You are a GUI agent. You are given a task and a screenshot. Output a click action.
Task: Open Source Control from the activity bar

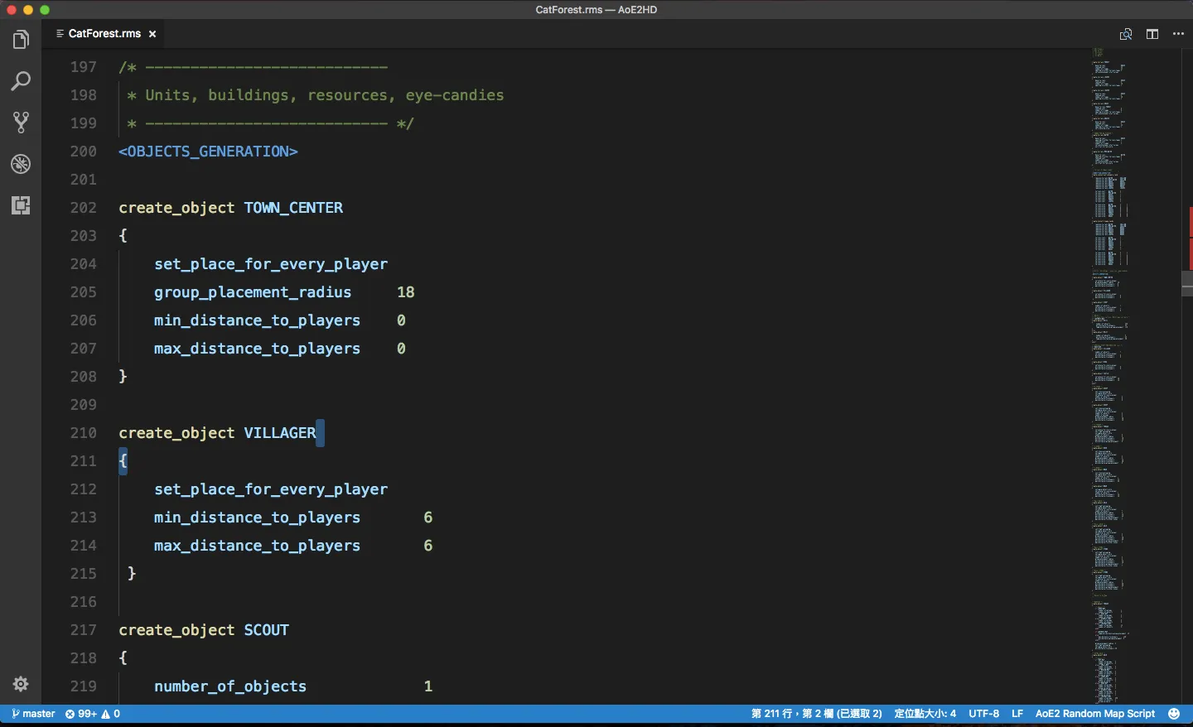pos(20,123)
